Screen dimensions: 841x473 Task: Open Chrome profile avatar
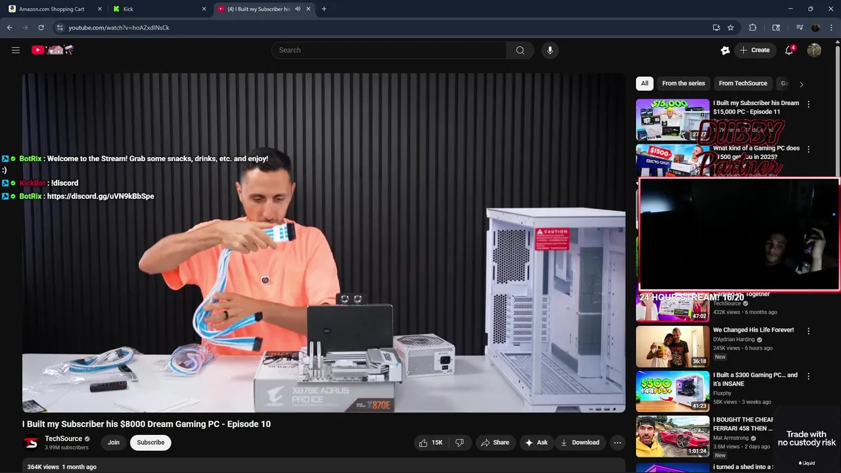pos(815,28)
